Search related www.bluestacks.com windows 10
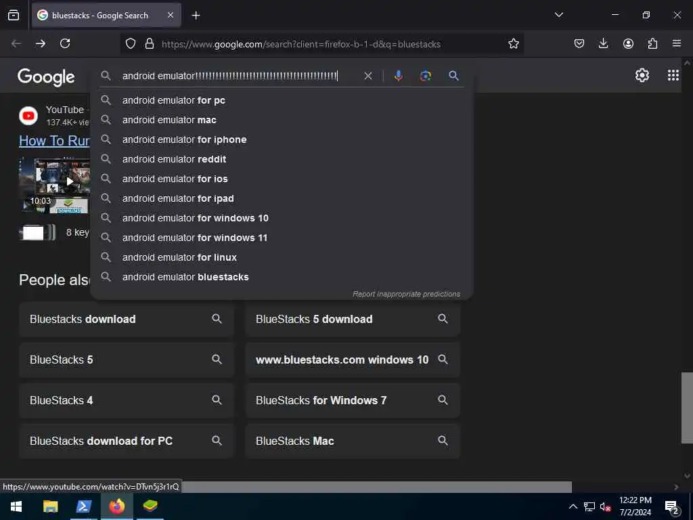 tap(353, 360)
